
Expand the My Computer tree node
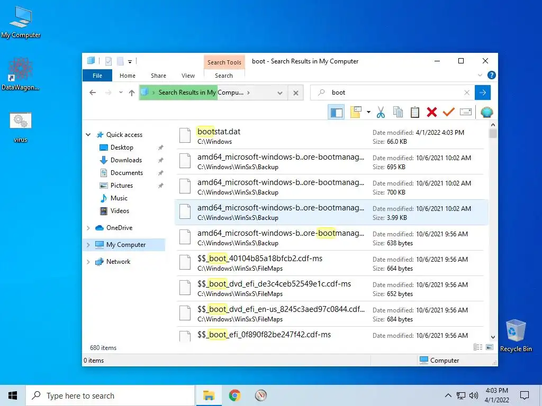click(88, 245)
